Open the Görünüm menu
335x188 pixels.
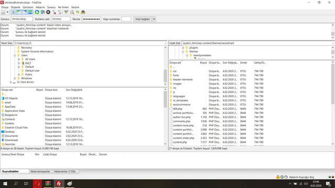click(28, 7)
